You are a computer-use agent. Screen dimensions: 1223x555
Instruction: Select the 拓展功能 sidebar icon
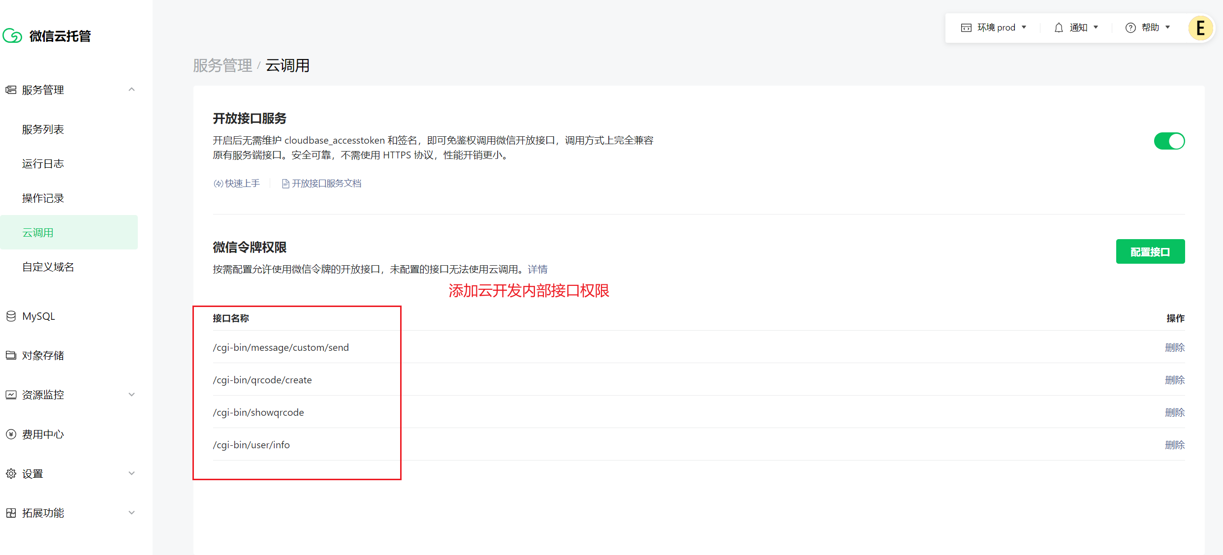click(11, 512)
